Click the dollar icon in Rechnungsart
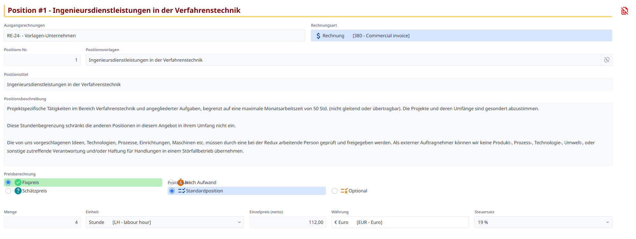 [x=318, y=36]
